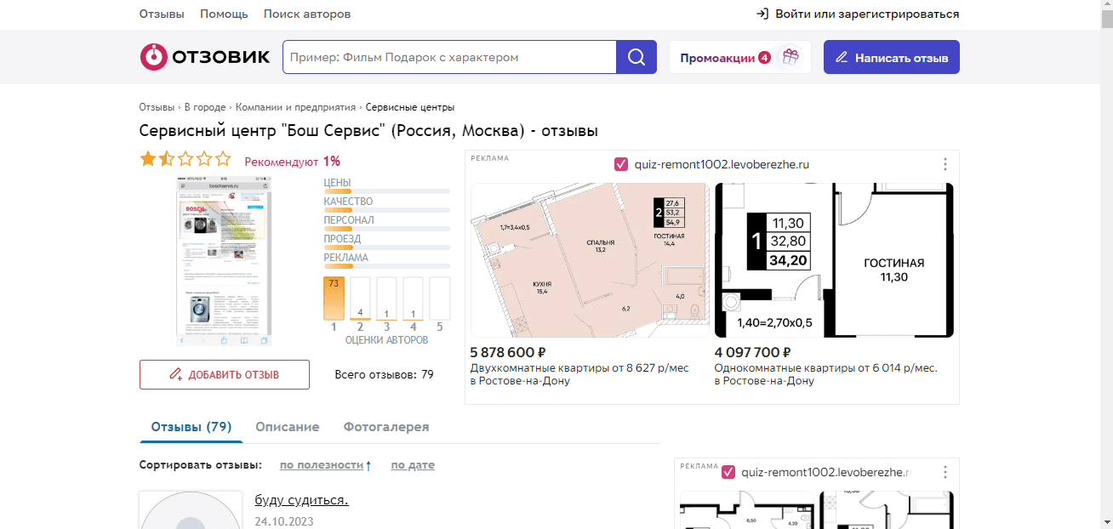The height and width of the screenshot is (529, 1113).
Task: Click the 73-vote rating bar for one star
Action: pyautogui.click(x=333, y=298)
